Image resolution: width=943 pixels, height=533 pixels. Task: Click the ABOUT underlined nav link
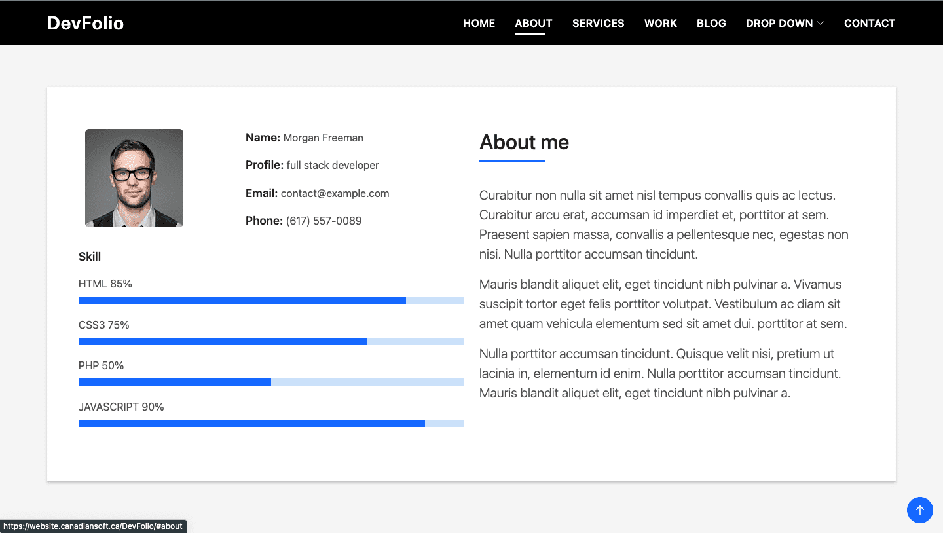point(533,22)
